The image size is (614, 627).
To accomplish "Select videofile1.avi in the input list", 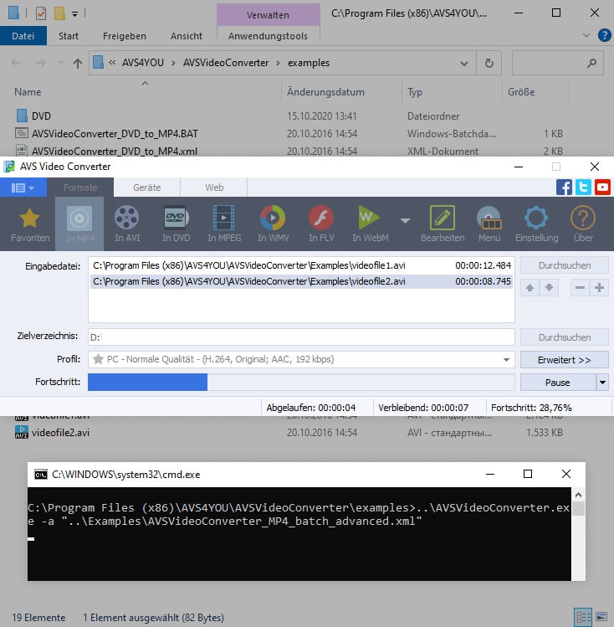I will point(249,265).
